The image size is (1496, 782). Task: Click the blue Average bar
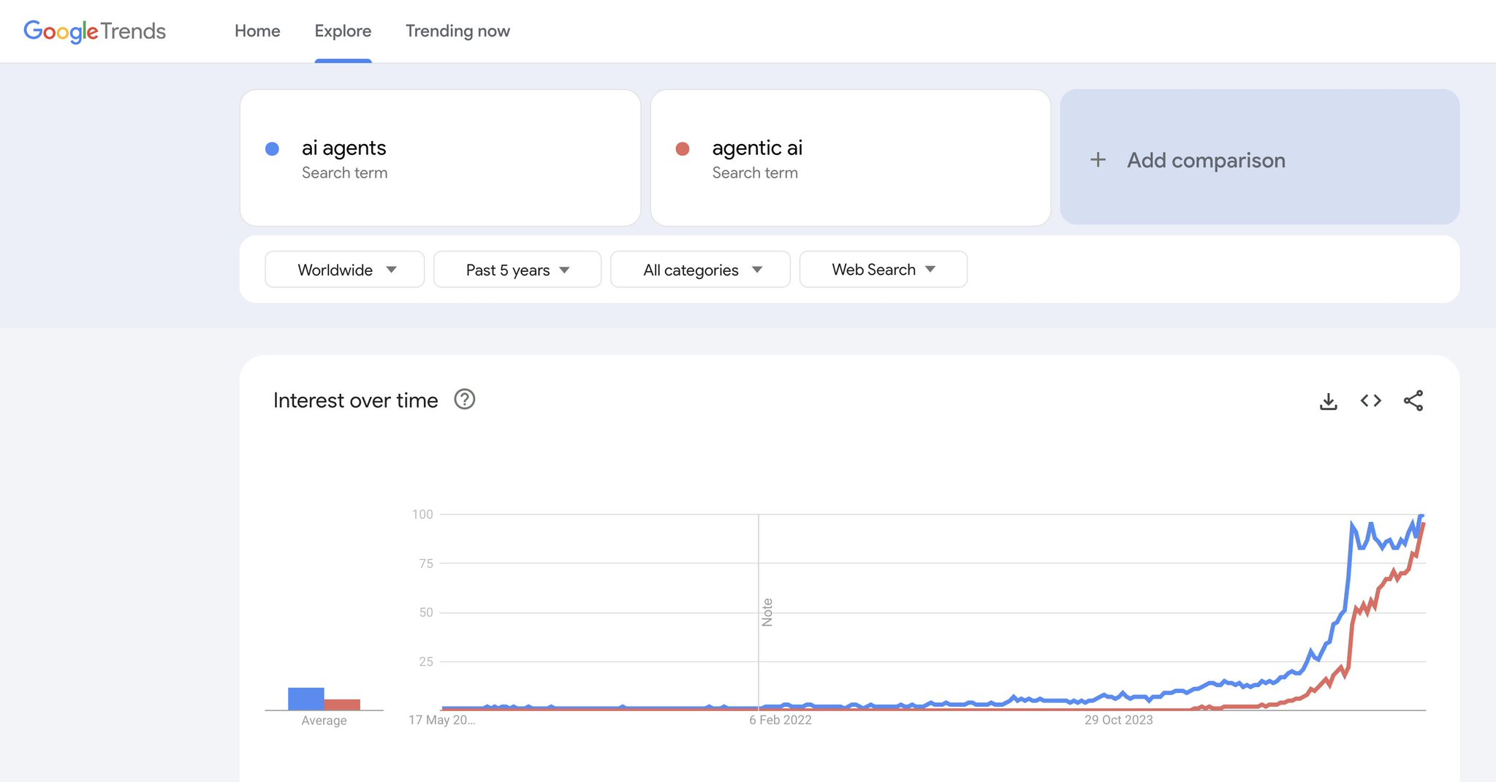pyautogui.click(x=306, y=699)
